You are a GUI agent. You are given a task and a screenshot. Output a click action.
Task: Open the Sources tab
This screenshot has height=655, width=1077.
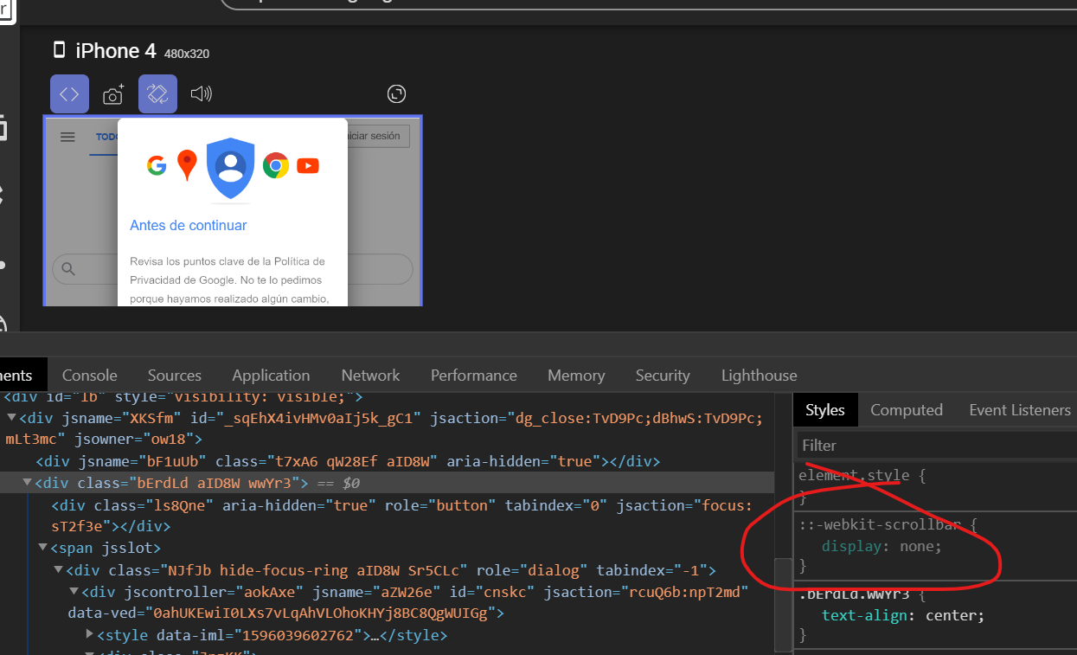(x=175, y=376)
